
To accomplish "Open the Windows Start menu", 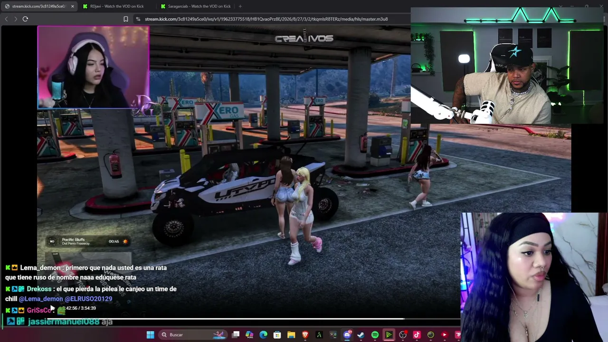I will 150,335.
